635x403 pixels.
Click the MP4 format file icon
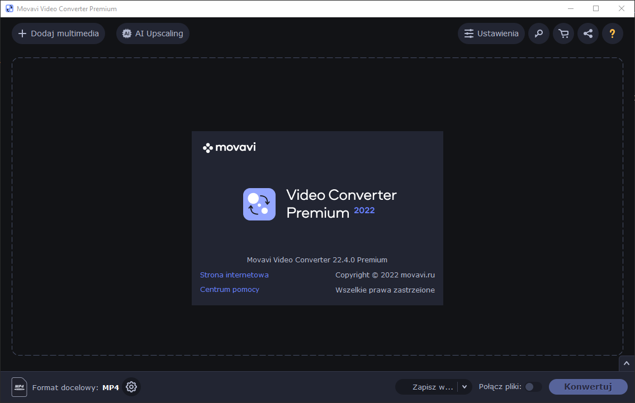pyautogui.click(x=19, y=387)
